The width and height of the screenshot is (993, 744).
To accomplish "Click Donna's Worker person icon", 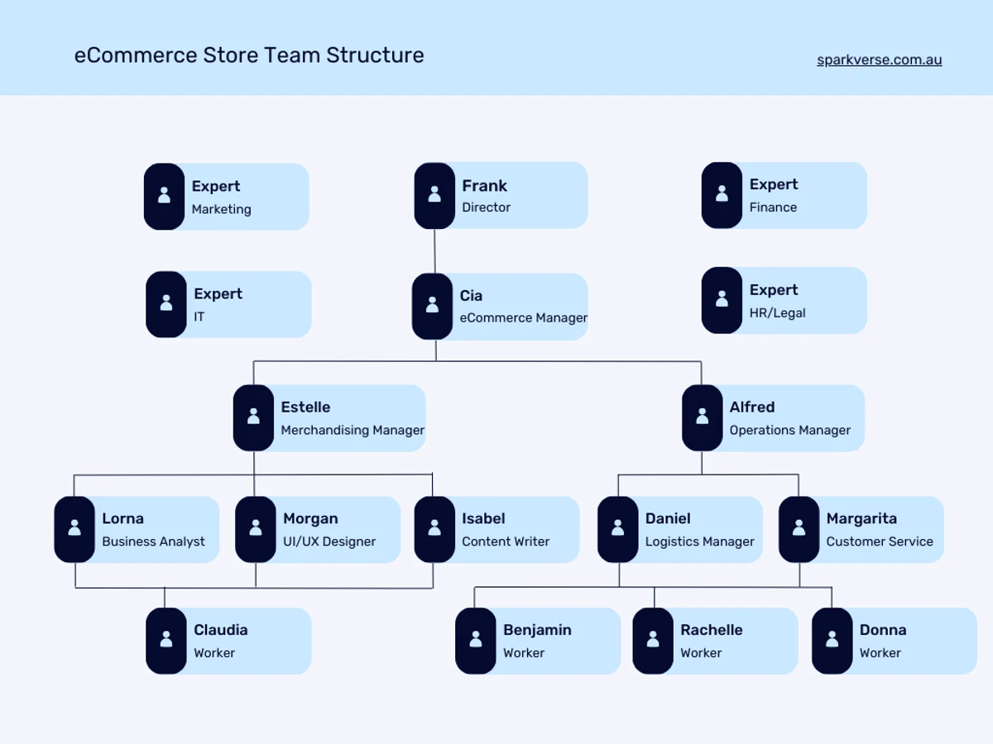I will (832, 641).
